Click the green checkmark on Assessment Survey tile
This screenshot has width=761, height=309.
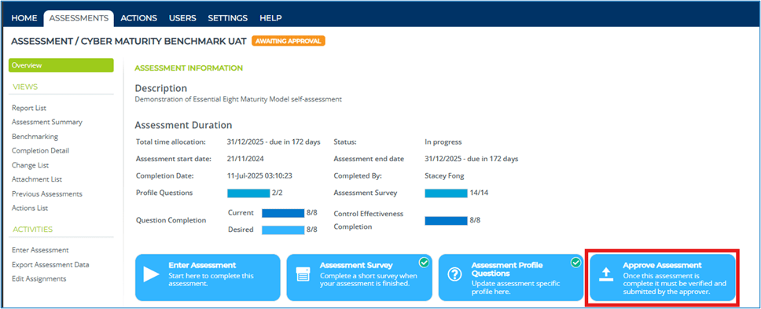pos(425,263)
